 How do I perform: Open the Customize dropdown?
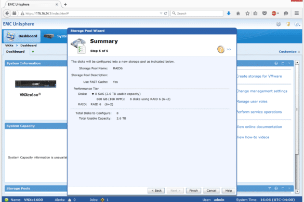[x=289, y=52]
